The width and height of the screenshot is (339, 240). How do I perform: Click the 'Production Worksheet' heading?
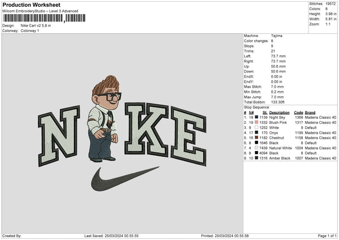tap(31, 5)
